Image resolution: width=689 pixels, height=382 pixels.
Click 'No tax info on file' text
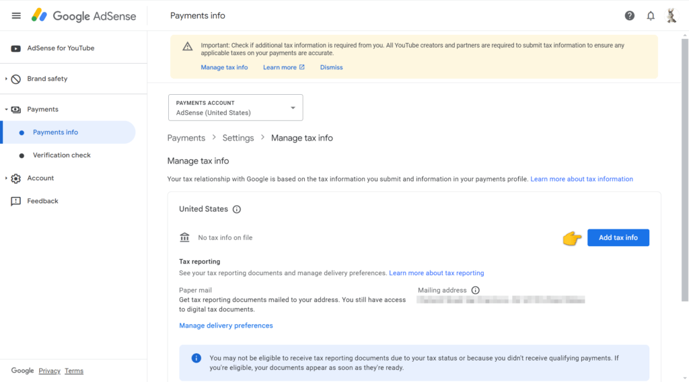point(225,237)
